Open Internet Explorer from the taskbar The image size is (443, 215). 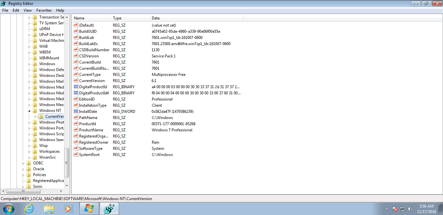click(x=29, y=209)
